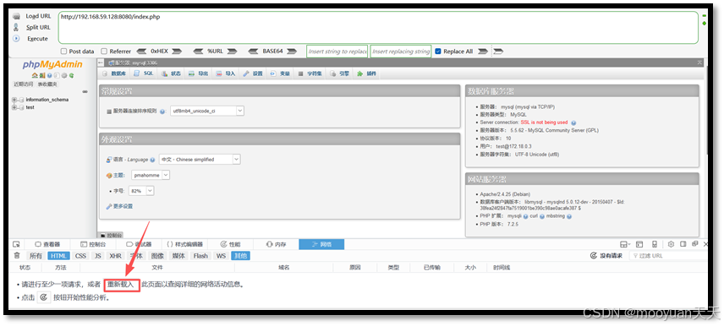Open the 导出 export tab
Image resolution: width=724 pixels, height=326 pixels.
198,73
